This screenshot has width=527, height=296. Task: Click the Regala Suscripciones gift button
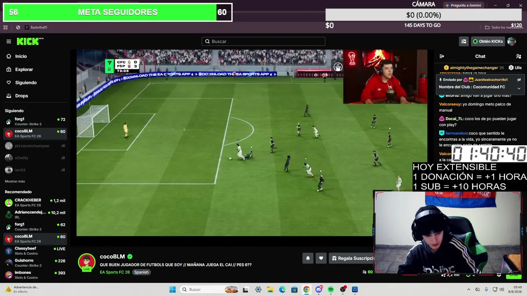[352, 258]
